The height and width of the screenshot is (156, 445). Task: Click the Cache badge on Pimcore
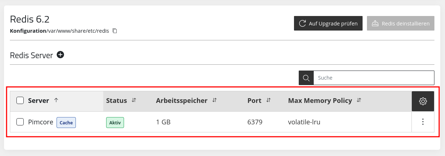coord(66,123)
